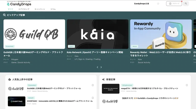Show previous pickup carousel slide
196x109 pixels.
tap(97, 67)
